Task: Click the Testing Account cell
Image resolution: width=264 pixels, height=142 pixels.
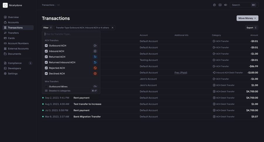Action: point(149,60)
